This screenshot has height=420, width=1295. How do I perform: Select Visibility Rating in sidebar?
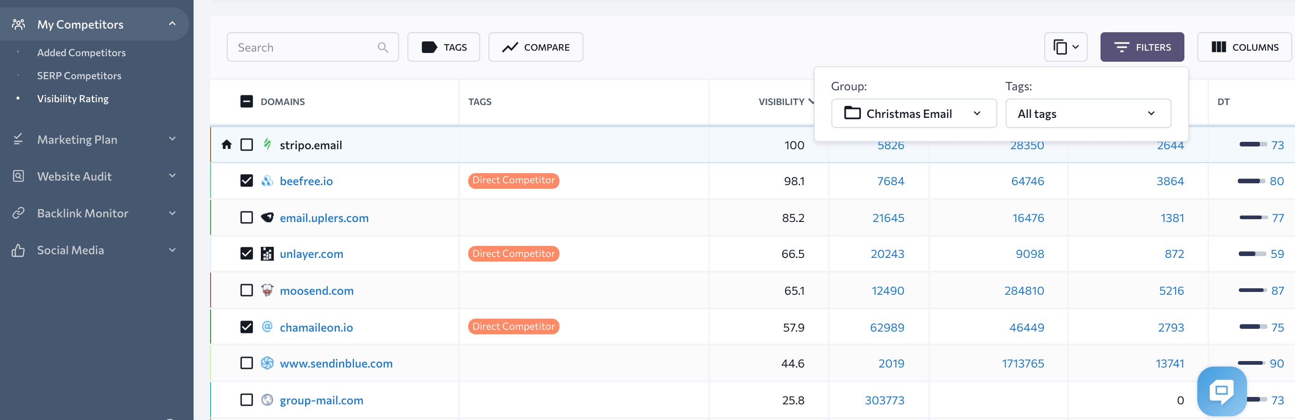point(73,99)
